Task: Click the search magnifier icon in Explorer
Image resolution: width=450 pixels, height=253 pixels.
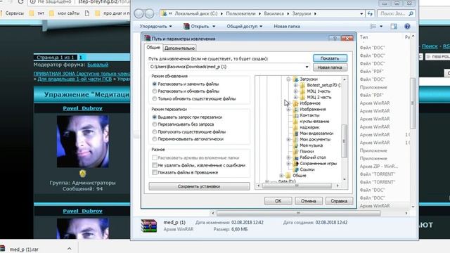Action: coord(411,13)
